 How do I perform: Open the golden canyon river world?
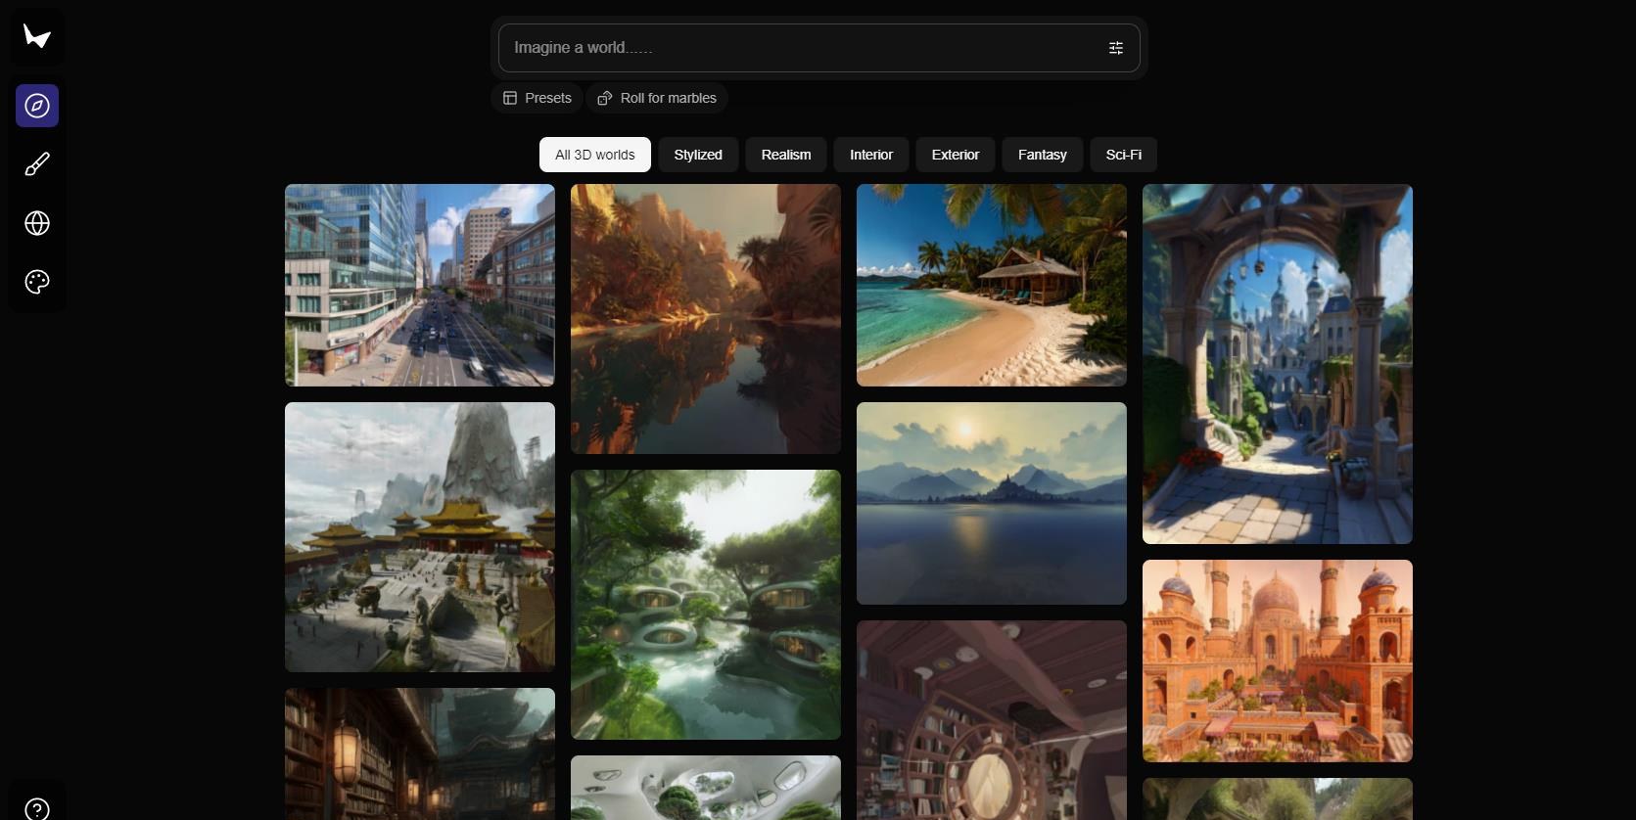(706, 319)
